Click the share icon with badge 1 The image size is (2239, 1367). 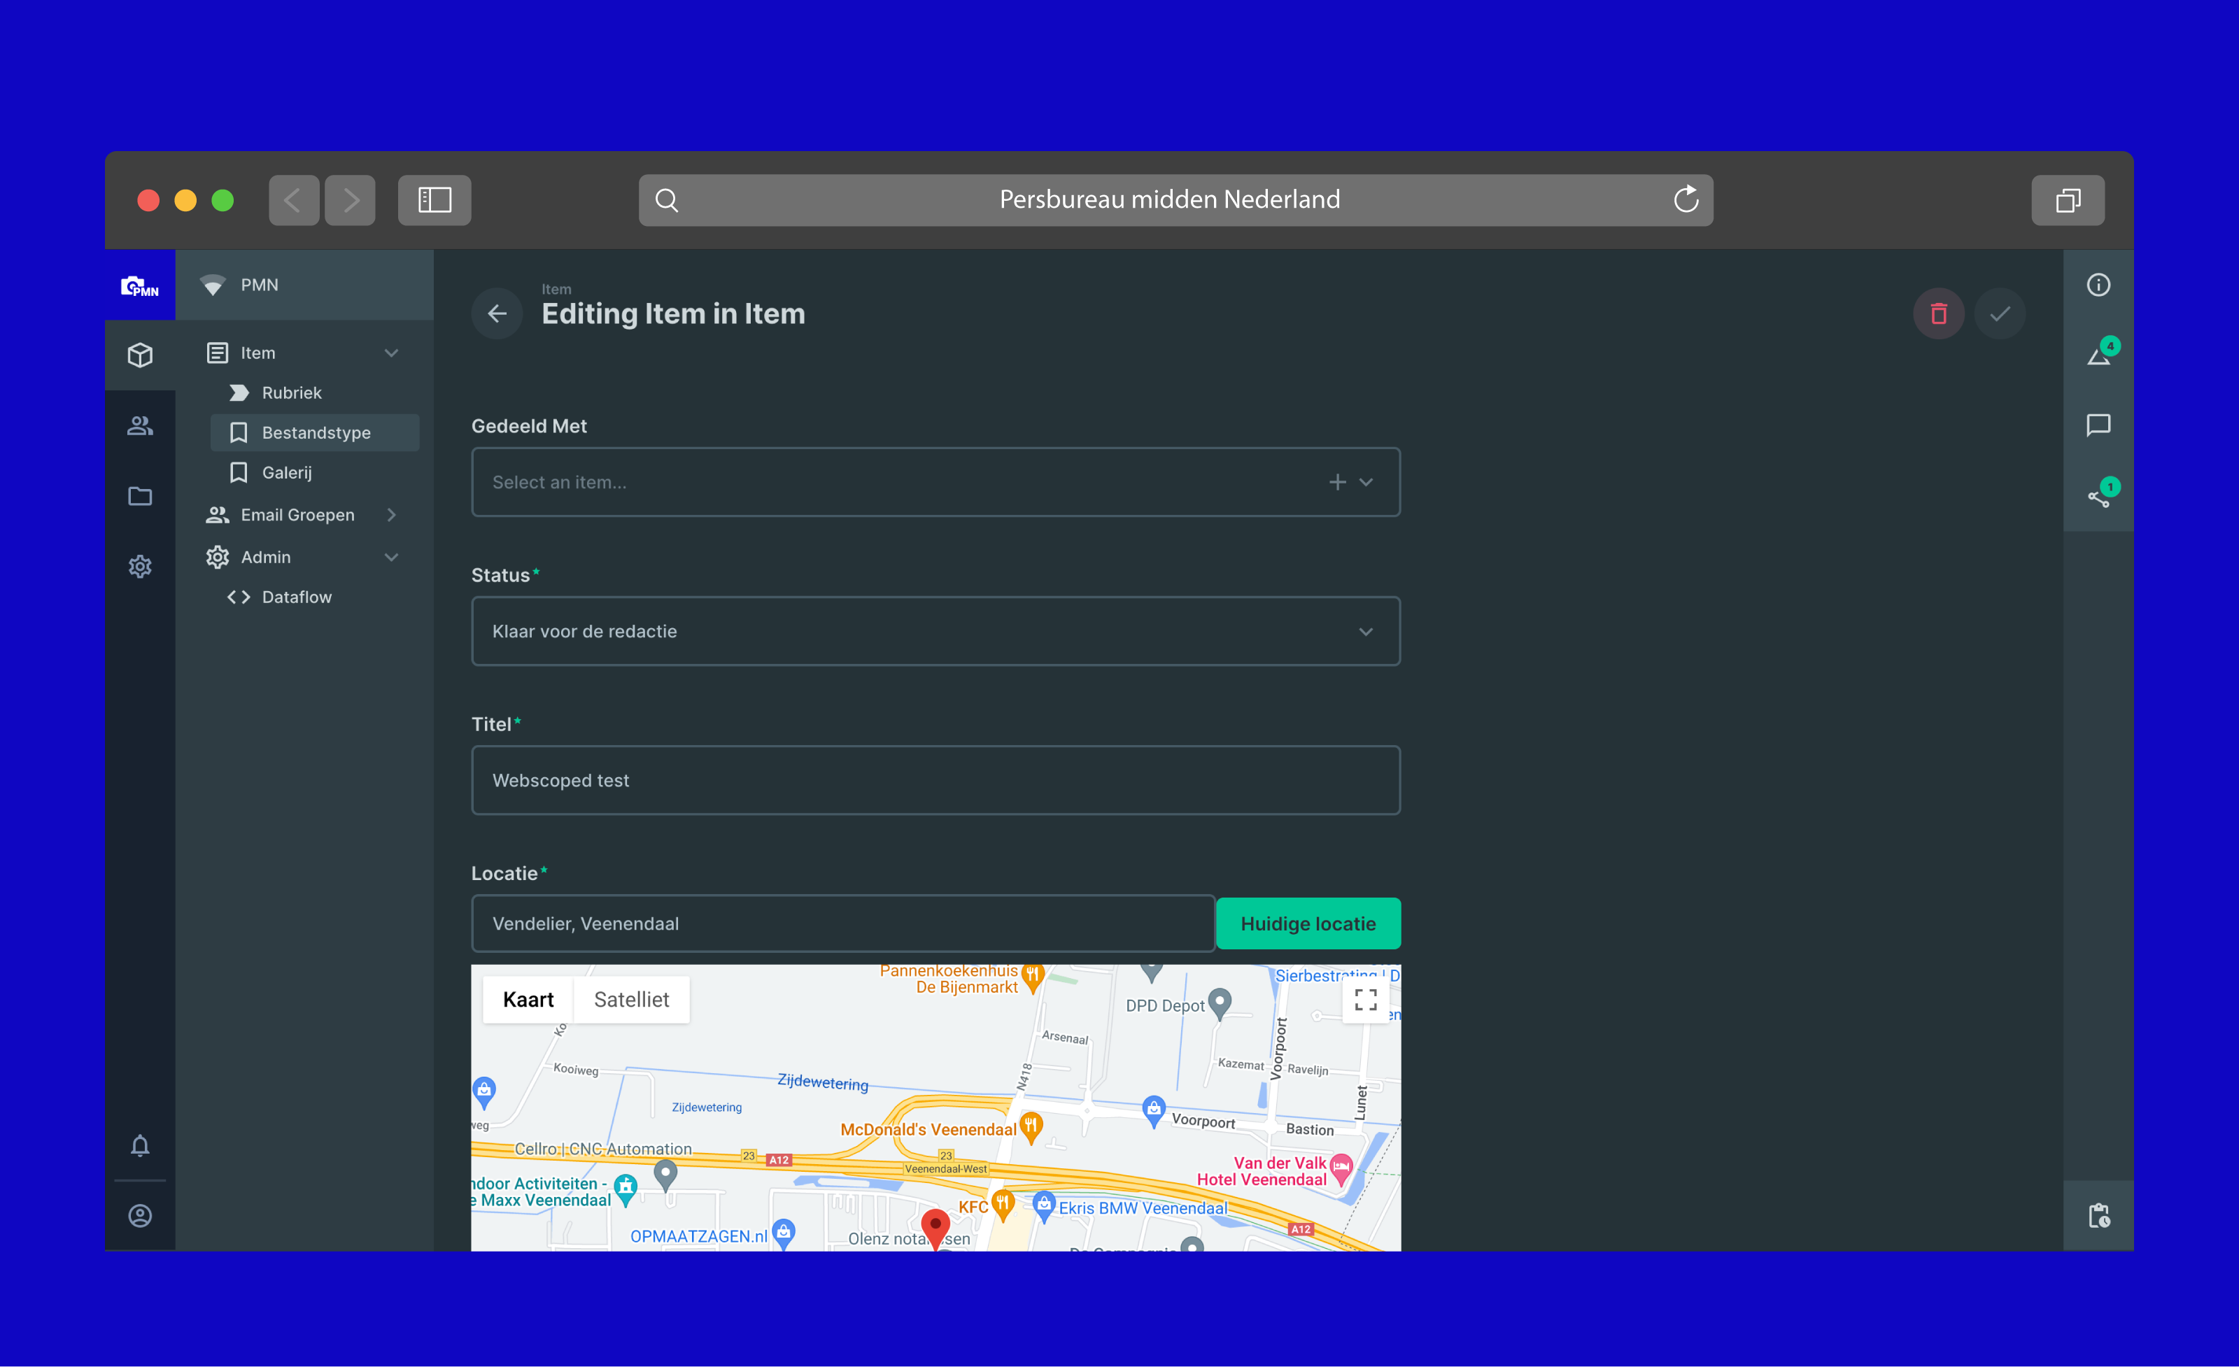click(x=2097, y=496)
